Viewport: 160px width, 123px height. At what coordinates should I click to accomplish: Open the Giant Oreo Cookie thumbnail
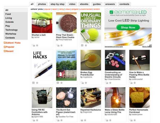(66, 23)
